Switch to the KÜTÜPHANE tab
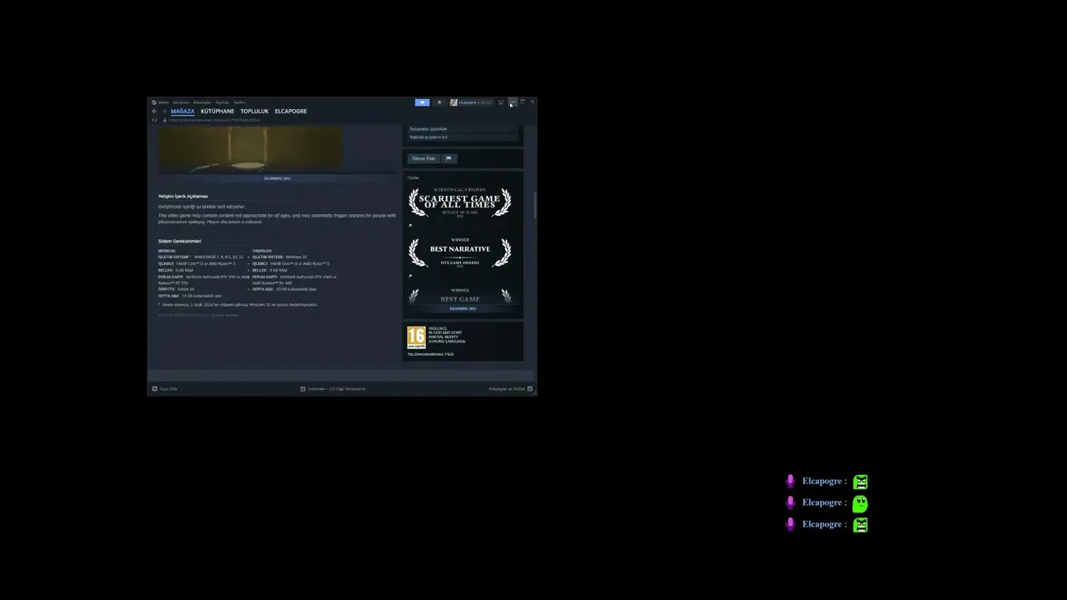 (218, 111)
